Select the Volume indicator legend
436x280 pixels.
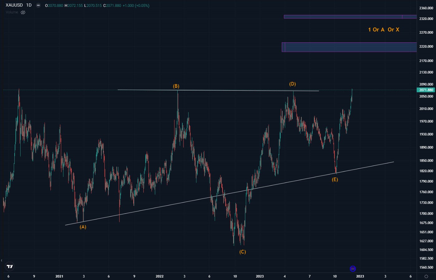pos(12,12)
